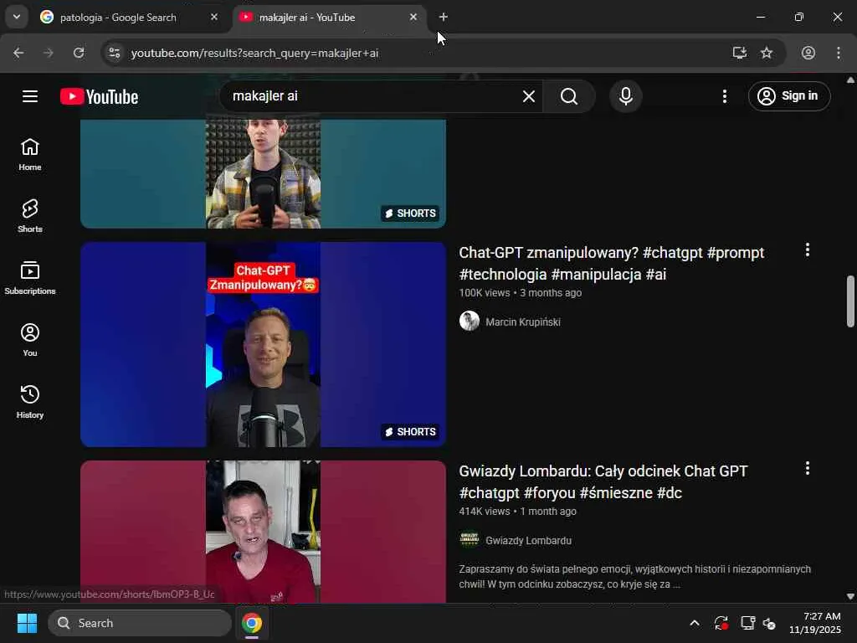The height and width of the screenshot is (643, 857).
Task: Go back in browser history
Action: coord(18,53)
